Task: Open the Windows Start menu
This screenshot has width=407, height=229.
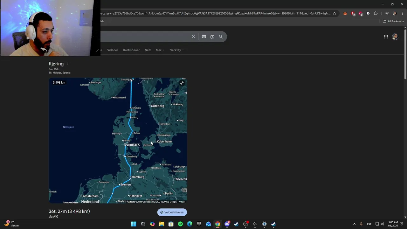Action: 134,224
